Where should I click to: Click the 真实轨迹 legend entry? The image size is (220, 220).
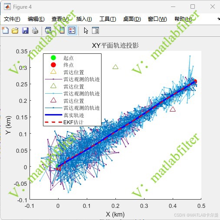tap(74, 115)
